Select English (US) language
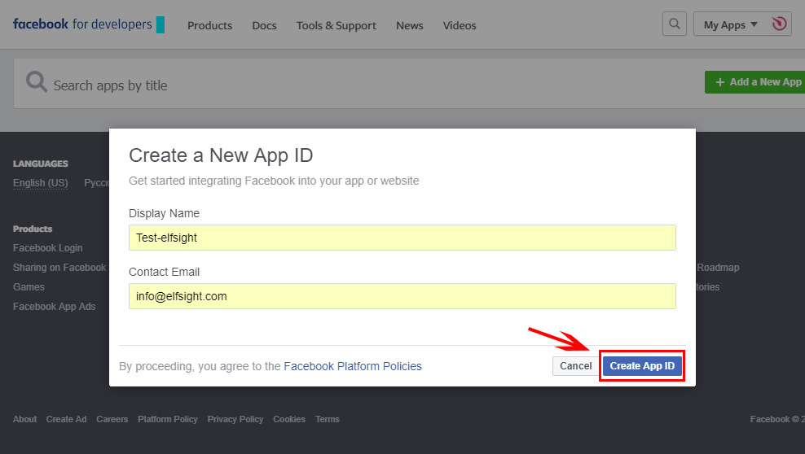 41,183
